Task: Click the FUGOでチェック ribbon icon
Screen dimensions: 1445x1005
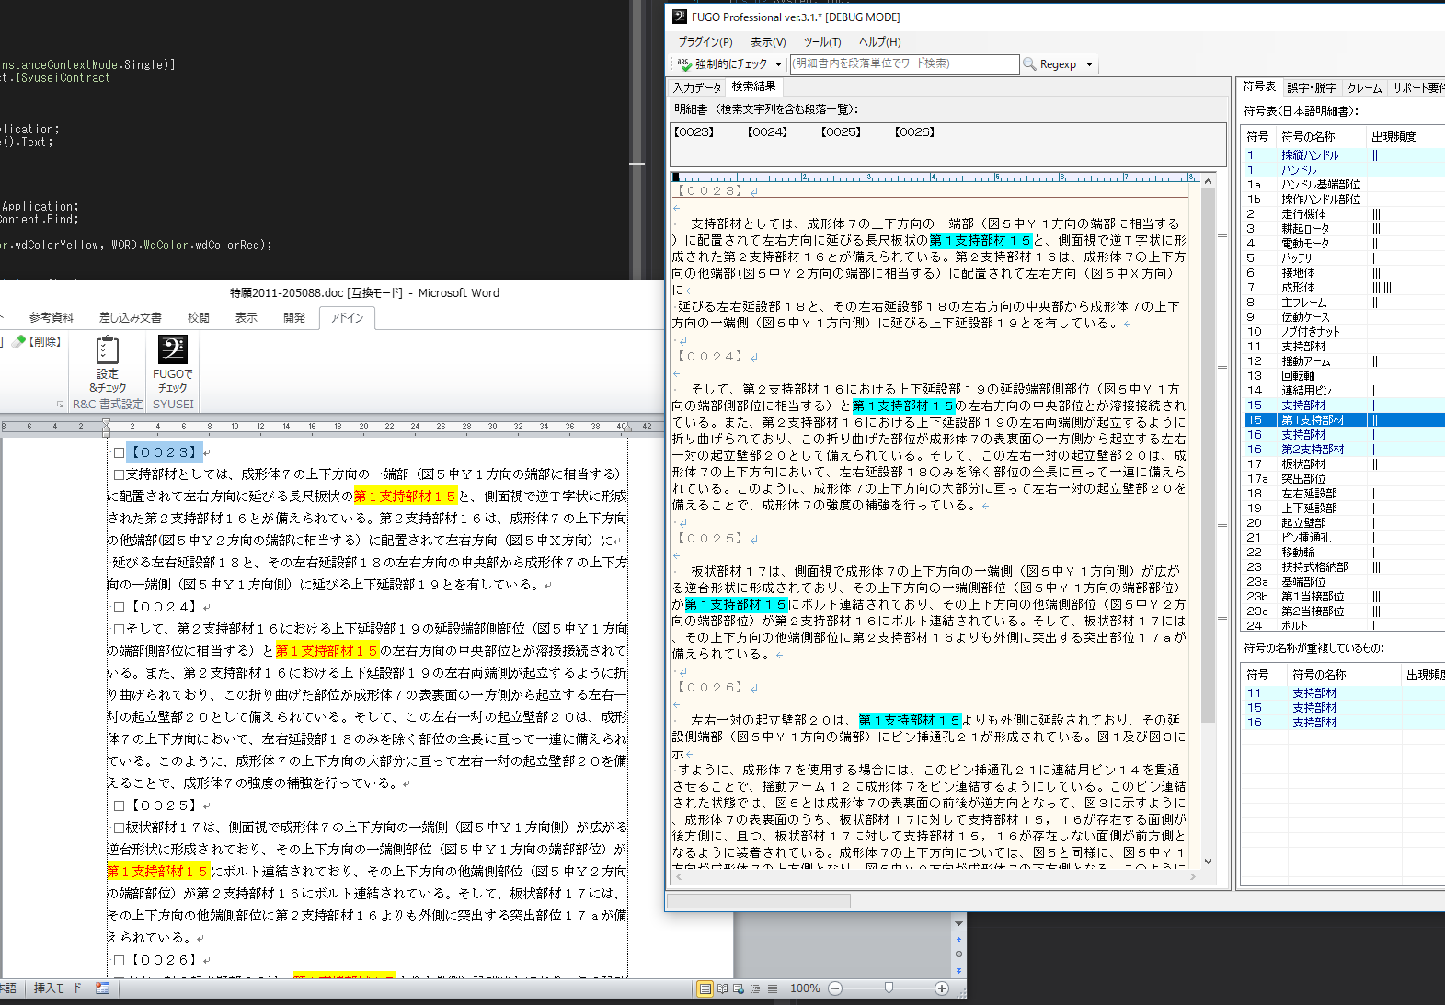Action: pos(172,350)
